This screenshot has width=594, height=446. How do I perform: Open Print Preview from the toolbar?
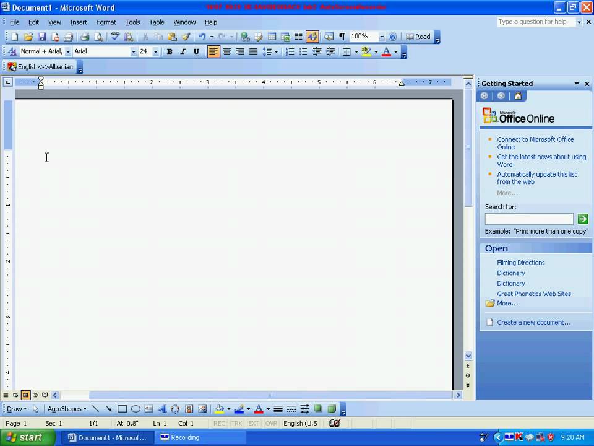click(x=98, y=37)
